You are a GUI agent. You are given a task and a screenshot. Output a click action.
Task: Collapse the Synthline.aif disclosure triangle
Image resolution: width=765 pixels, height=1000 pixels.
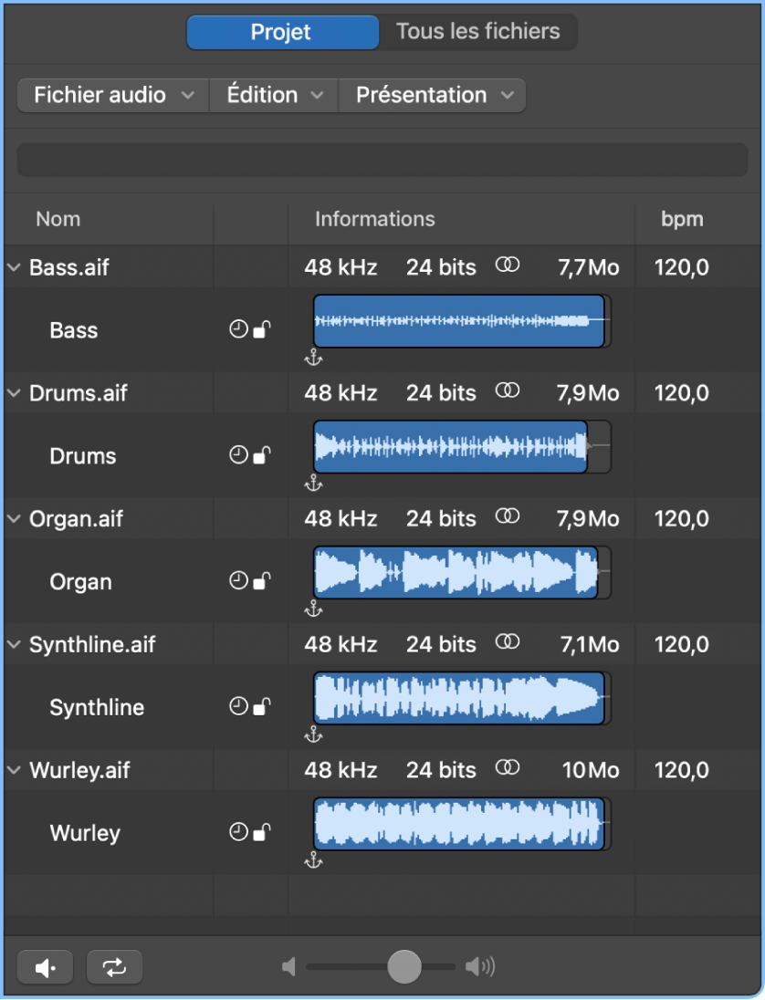tap(13, 644)
